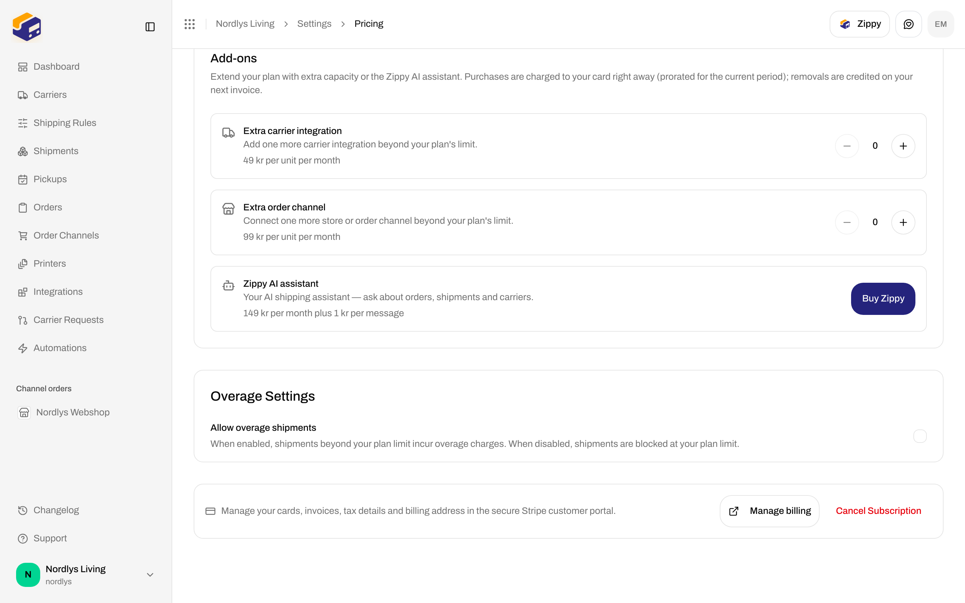Click the robot icon on Zippy AI assistant
965x603 pixels.
coord(229,285)
